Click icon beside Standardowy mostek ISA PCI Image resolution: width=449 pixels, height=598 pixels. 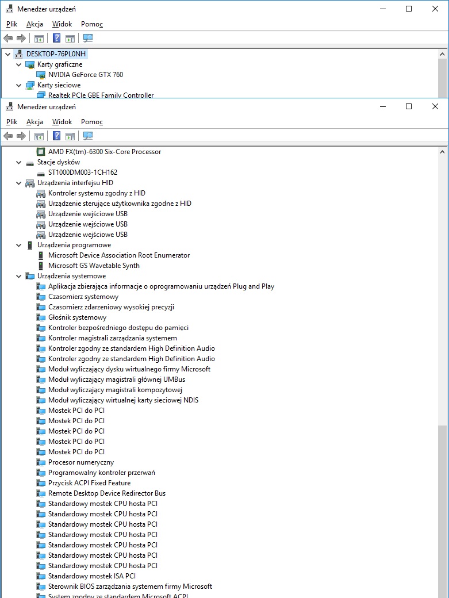click(x=41, y=576)
